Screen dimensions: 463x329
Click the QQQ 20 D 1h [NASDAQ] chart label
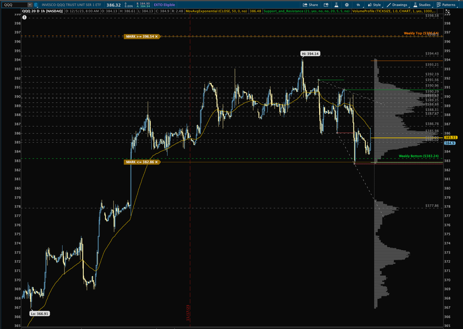coord(43,11)
